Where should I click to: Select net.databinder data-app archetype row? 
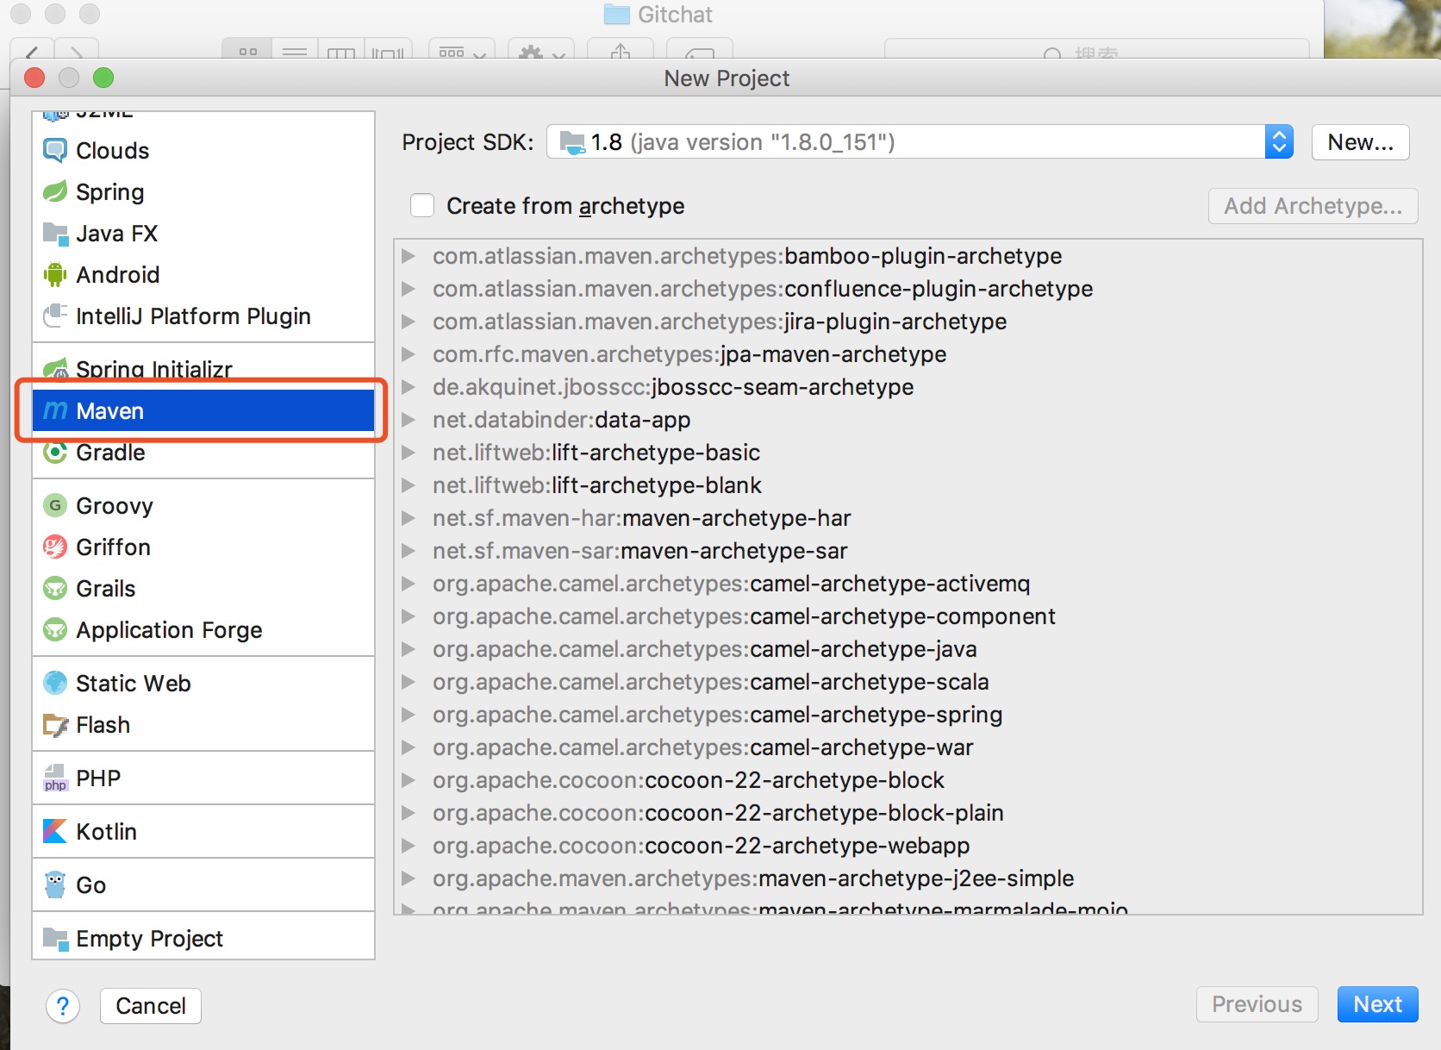coord(561,420)
